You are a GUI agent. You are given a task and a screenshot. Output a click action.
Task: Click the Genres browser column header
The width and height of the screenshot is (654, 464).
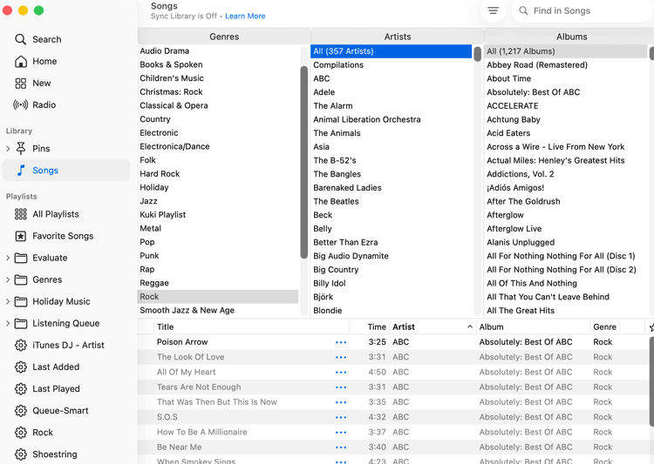(x=223, y=37)
